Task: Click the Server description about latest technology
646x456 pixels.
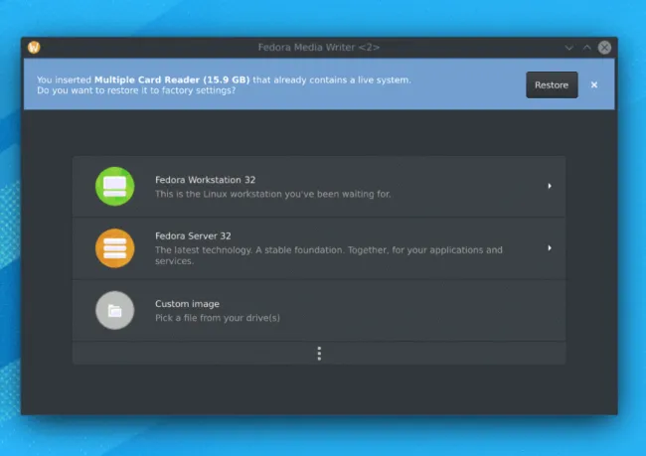Action: (329, 255)
